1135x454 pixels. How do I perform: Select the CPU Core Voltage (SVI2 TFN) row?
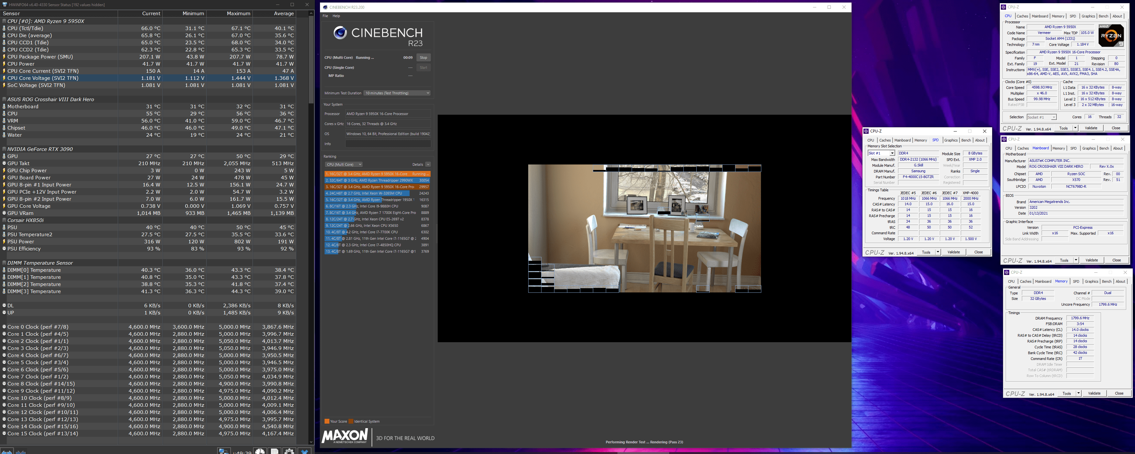click(x=148, y=78)
